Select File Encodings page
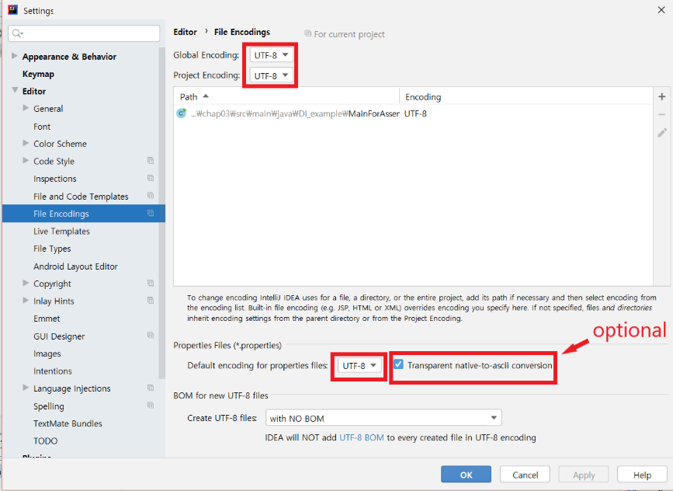 pos(84,214)
